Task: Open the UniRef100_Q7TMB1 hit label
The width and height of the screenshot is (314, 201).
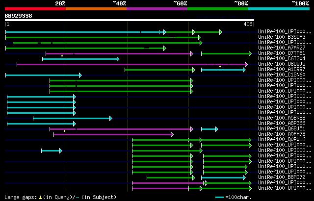Action: pos(282,53)
